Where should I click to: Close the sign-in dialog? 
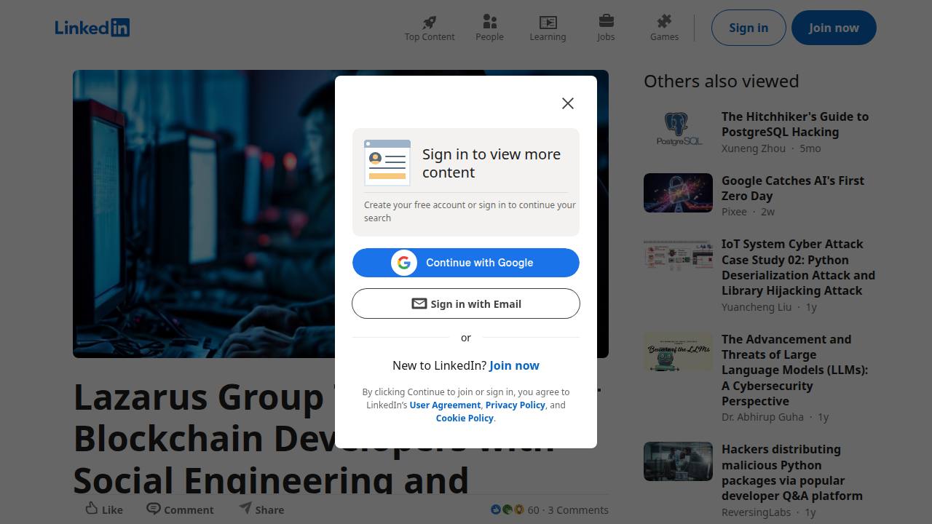click(x=568, y=103)
